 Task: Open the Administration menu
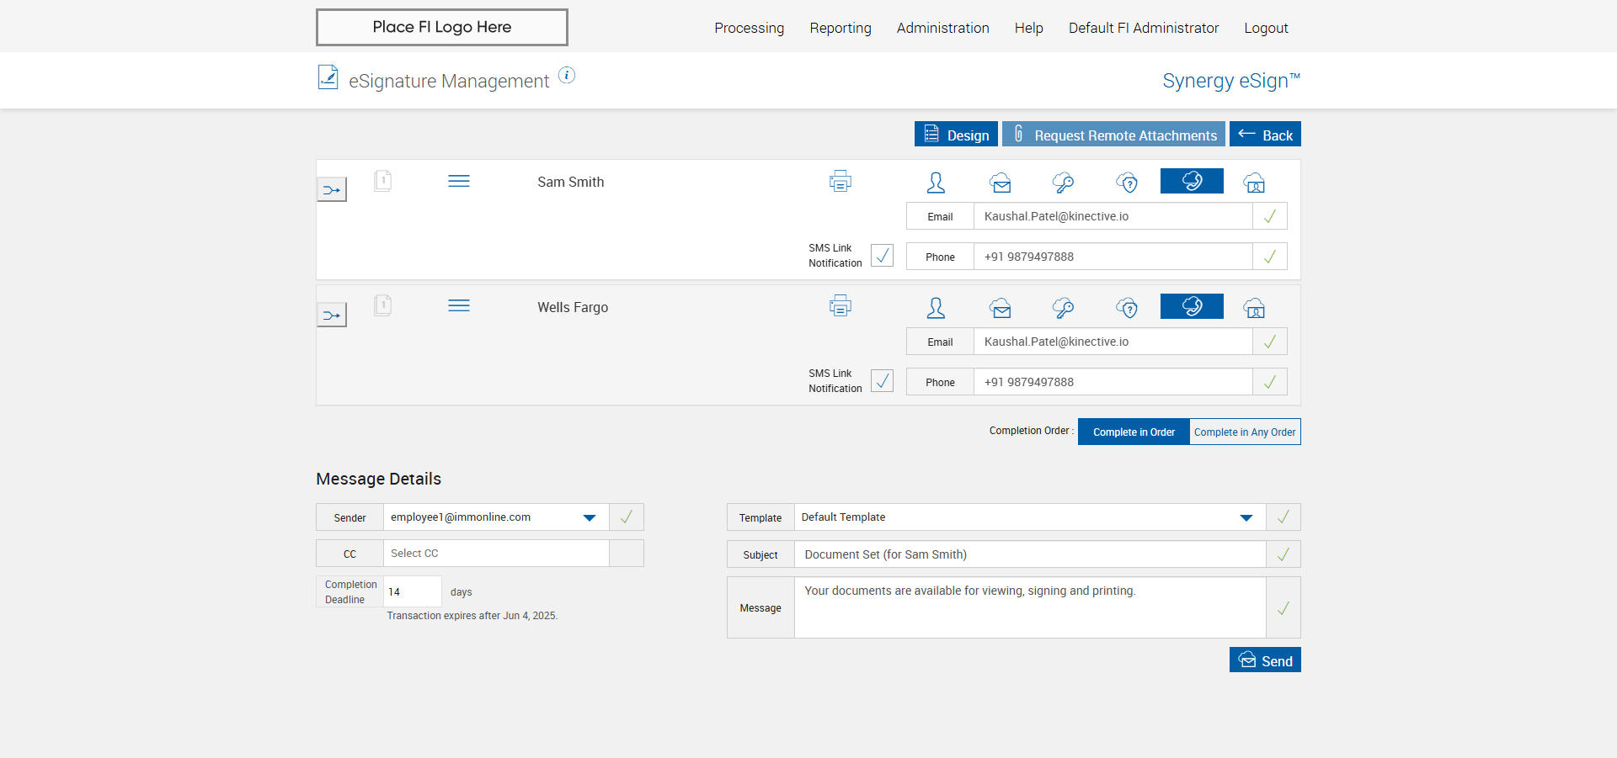[943, 28]
